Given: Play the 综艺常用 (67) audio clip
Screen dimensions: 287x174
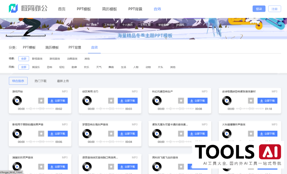Looking at the screenshot, I should [87, 100].
